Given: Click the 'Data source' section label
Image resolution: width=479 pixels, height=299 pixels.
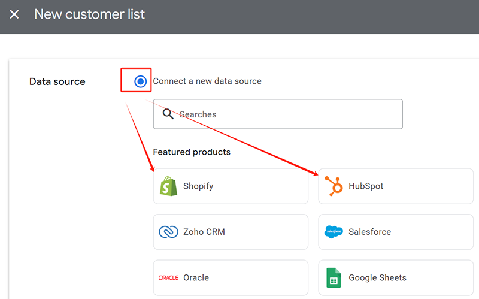Looking at the screenshot, I should 57,81.
